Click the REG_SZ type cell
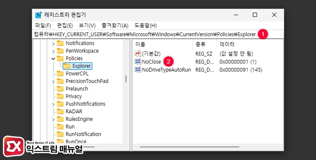Image resolution: width=316 pixels, height=160 pixels. pyautogui.click(x=204, y=54)
